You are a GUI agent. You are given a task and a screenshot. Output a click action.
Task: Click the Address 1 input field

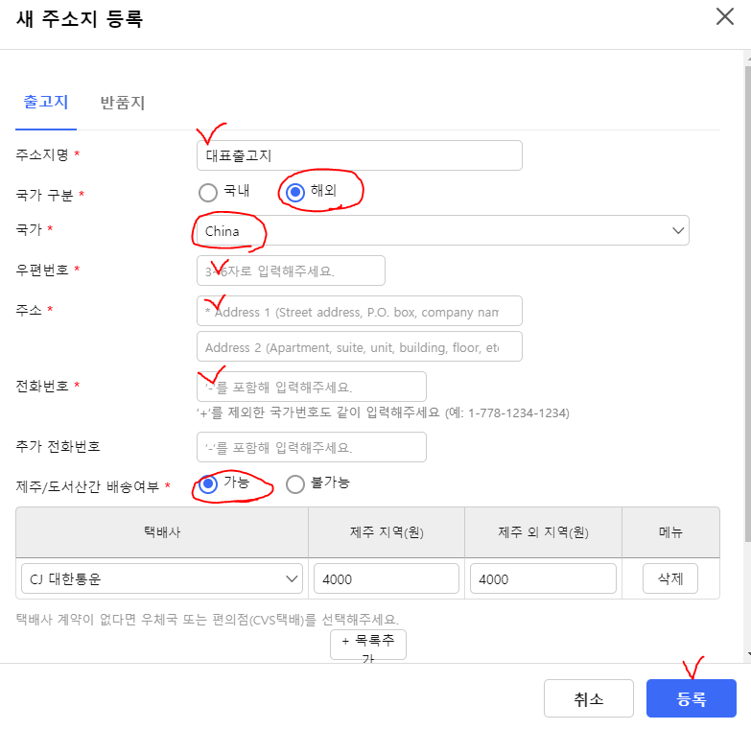pyautogui.click(x=360, y=311)
